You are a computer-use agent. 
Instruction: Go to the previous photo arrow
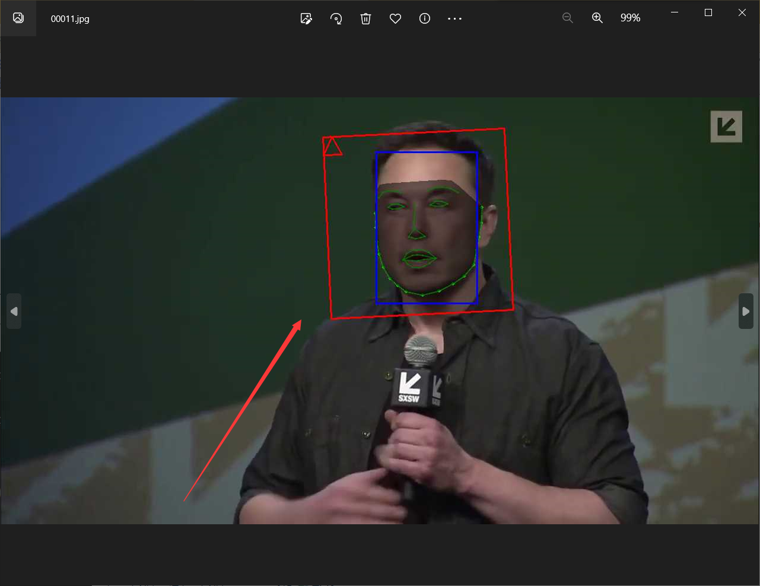14,311
